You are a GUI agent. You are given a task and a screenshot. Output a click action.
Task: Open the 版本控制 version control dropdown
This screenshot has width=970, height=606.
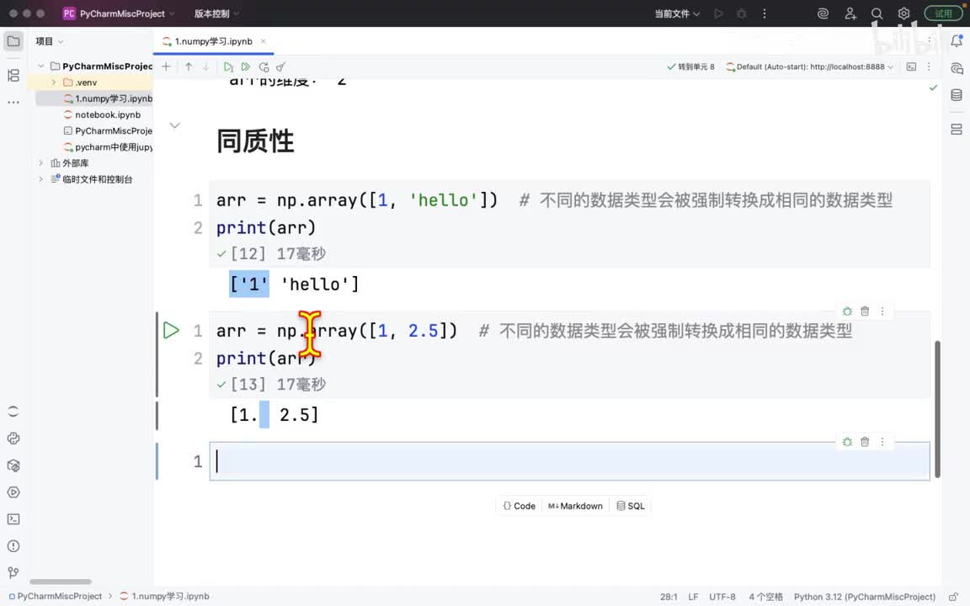pos(216,13)
